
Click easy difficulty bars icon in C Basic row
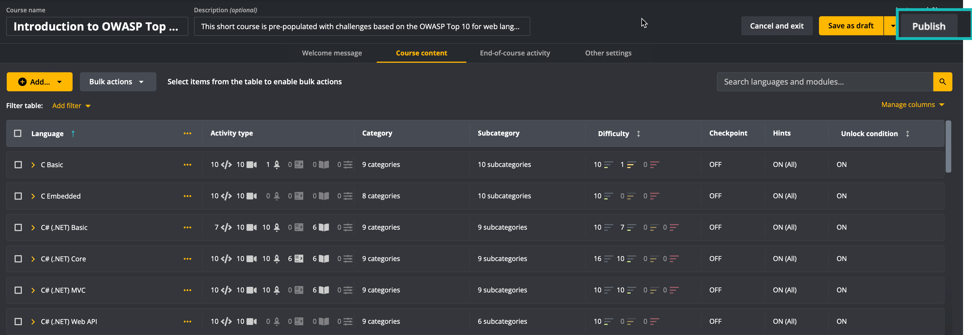pos(608,164)
